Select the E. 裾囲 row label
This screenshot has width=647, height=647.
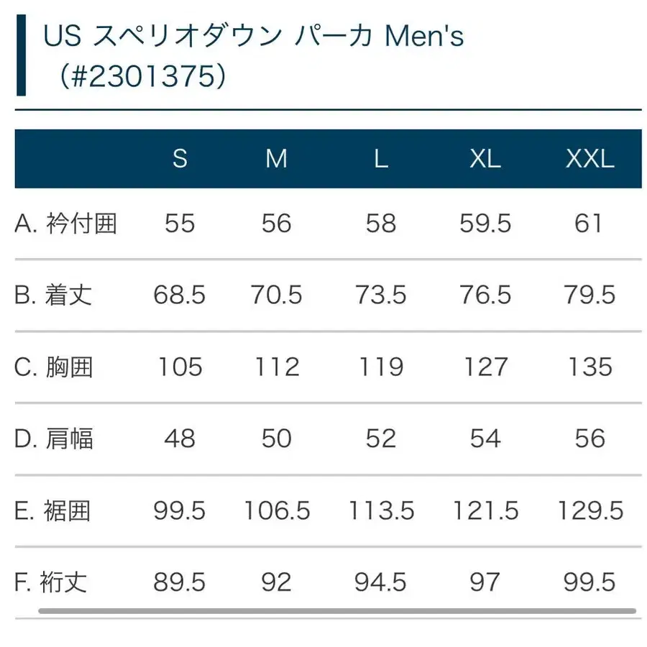coord(52,511)
